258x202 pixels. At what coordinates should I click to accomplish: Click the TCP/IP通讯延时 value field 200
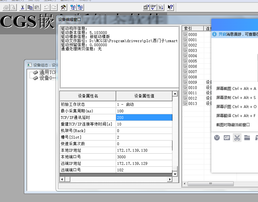pos(144,117)
